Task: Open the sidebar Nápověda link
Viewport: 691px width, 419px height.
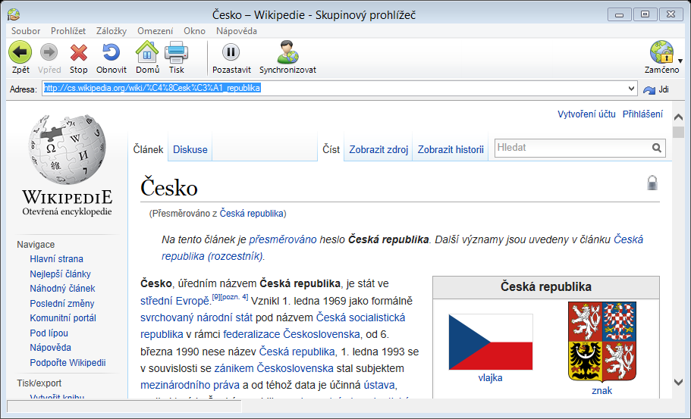Action: pos(50,347)
